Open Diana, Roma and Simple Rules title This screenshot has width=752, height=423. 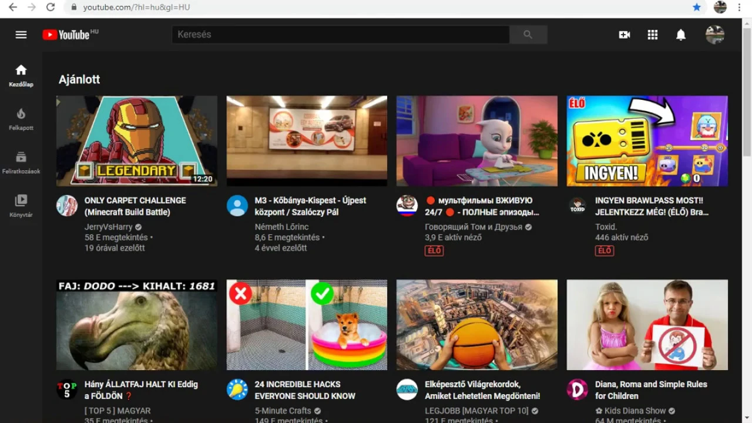(651, 390)
